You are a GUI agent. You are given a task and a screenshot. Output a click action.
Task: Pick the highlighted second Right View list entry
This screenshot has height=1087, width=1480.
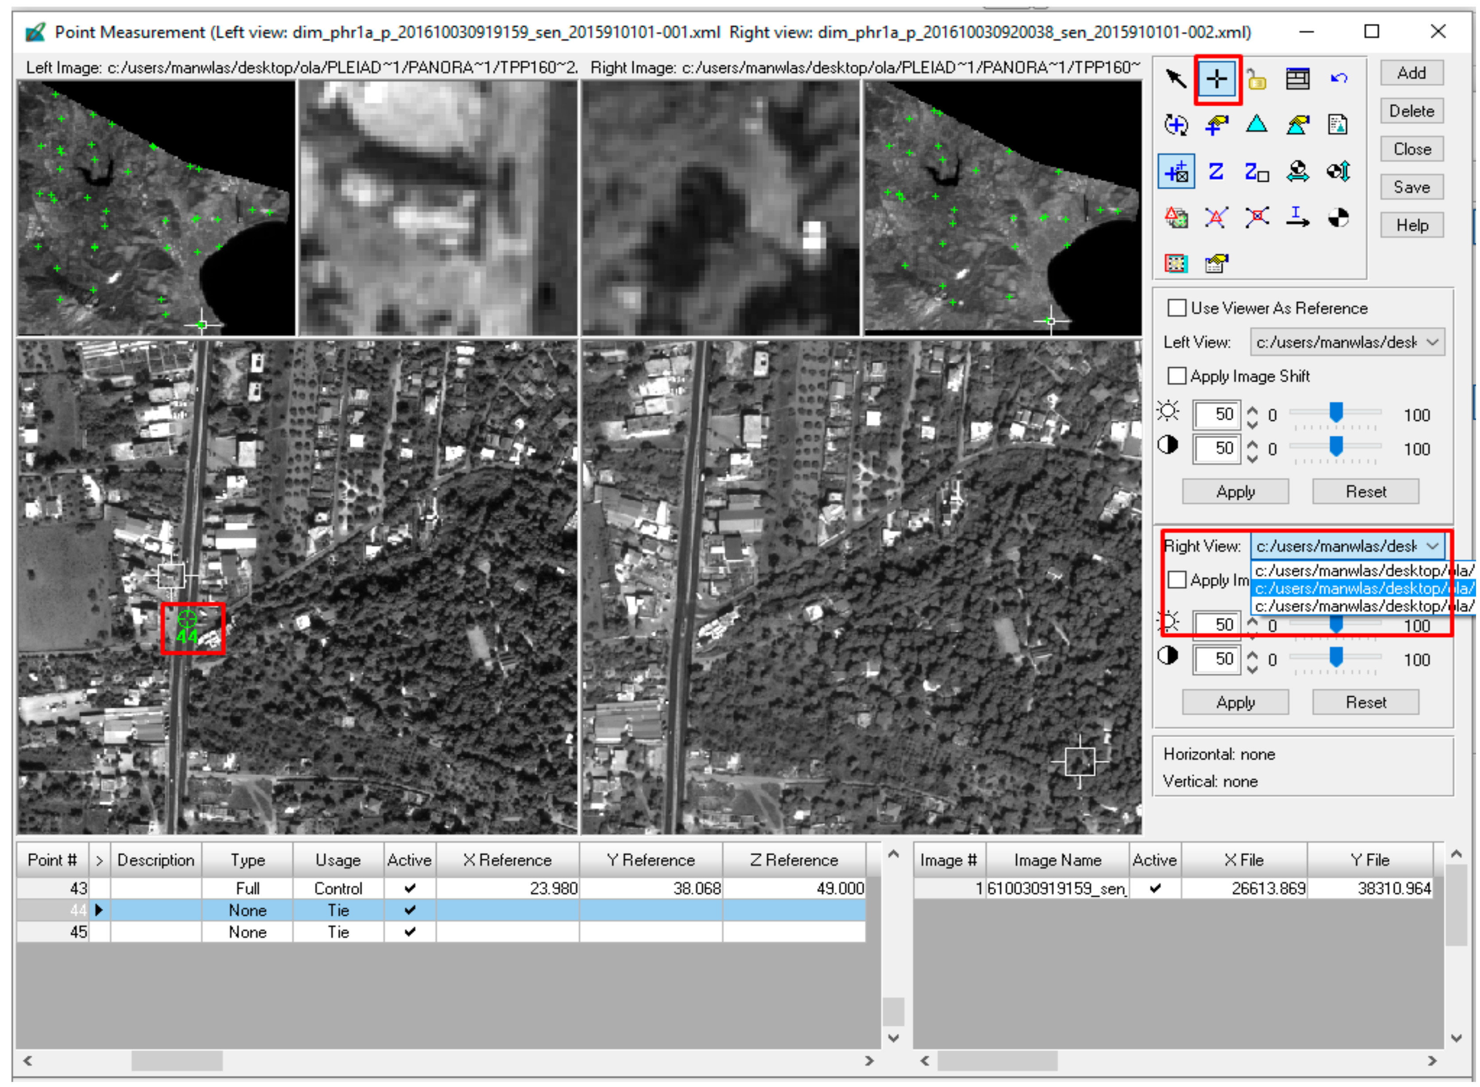[1362, 588]
